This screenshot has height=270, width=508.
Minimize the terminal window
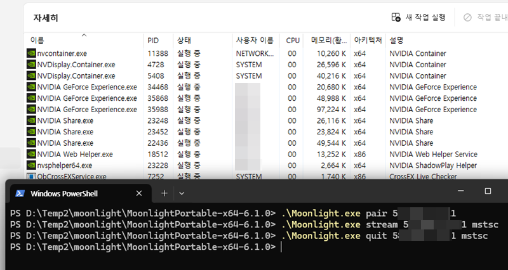click(x=461, y=191)
